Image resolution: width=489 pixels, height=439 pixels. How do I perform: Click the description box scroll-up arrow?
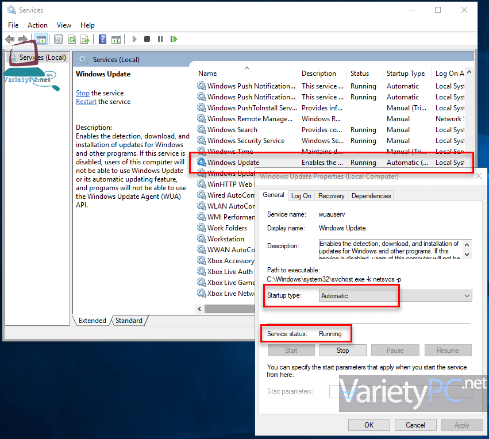tap(467, 245)
